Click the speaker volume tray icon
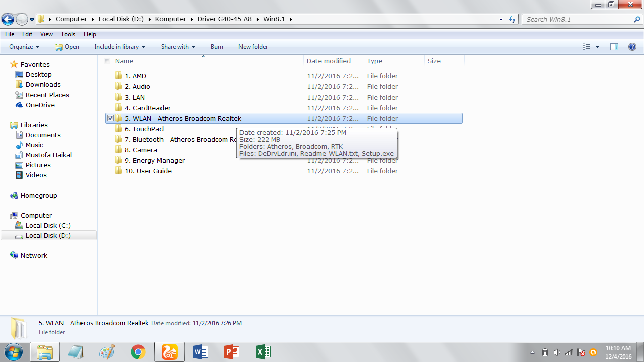Image resolution: width=644 pixels, height=362 pixels. point(557,352)
